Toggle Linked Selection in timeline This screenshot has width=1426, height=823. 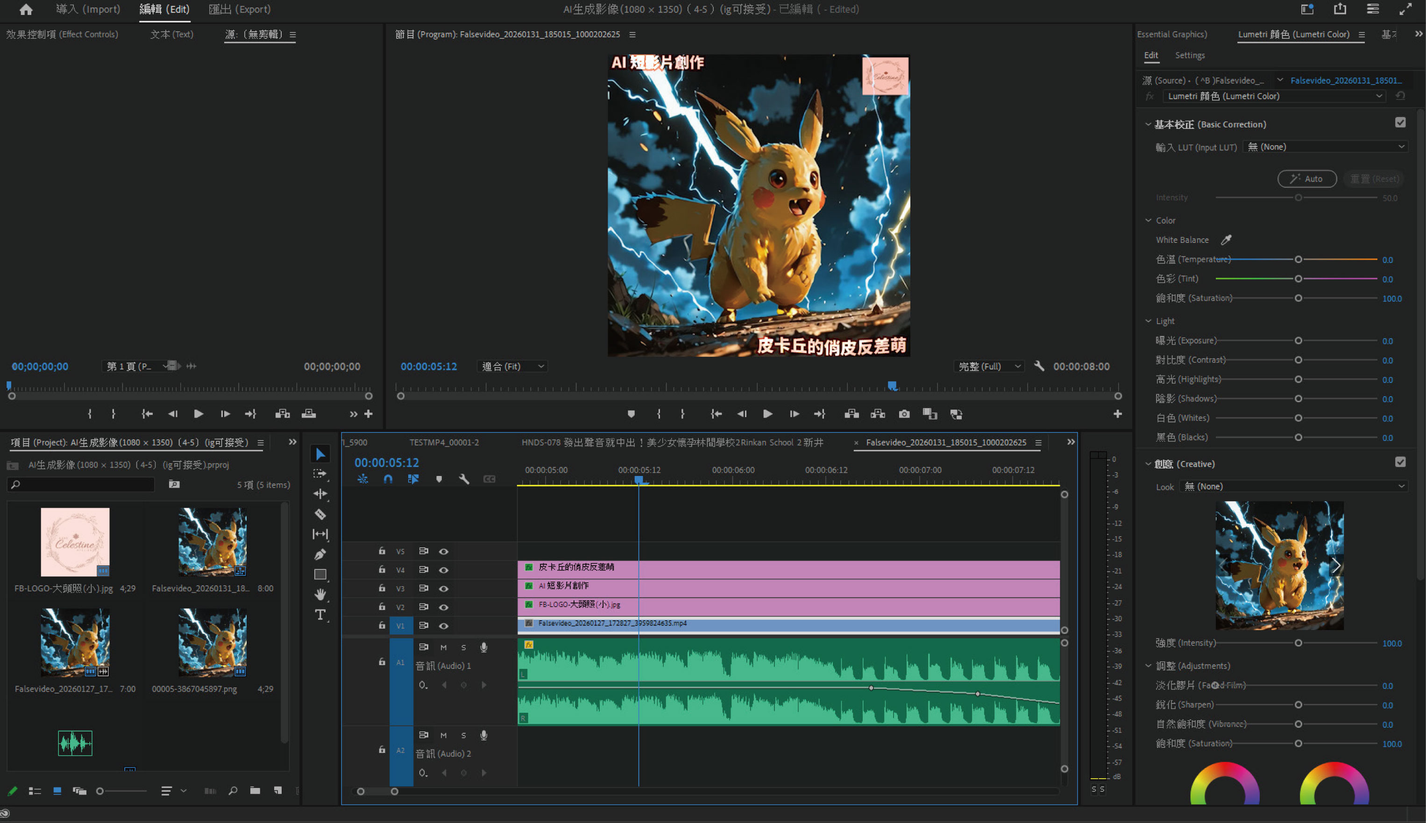tap(413, 479)
